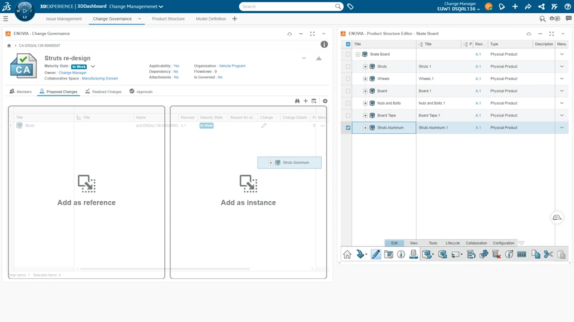Toggle the select-all checkbox in structure header
This screenshot has width=574, height=322.
tap(348, 44)
